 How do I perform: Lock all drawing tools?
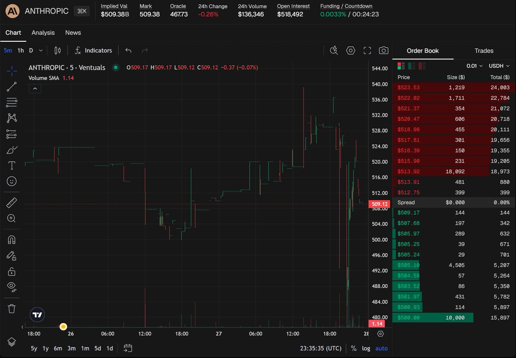click(x=12, y=271)
